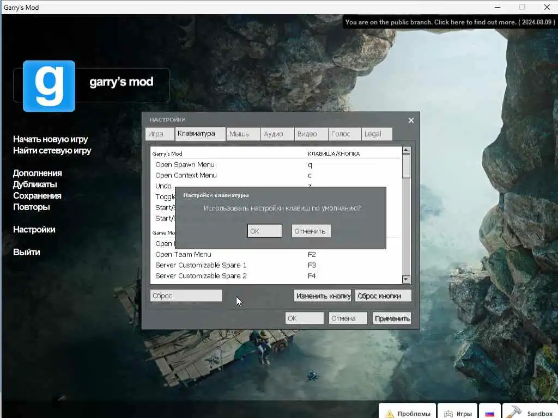Open the Legal tab
This screenshot has height=418, width=558.
(x=377, y=134)
